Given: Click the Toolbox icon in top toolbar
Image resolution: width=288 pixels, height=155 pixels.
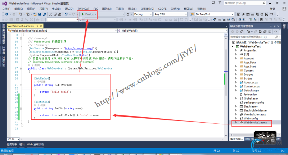Looking at the screenshot, I should (253, 14).
